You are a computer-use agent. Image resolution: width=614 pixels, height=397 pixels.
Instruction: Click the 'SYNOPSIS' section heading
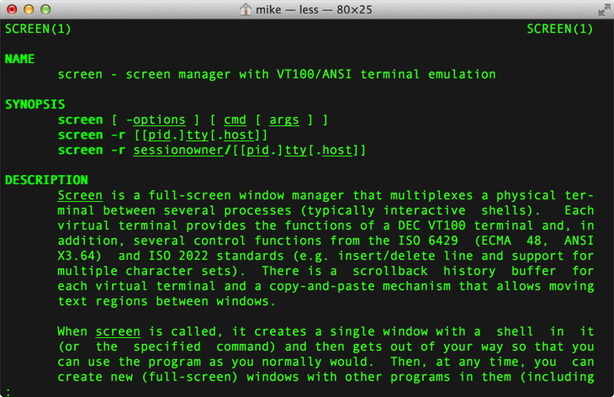34,104
